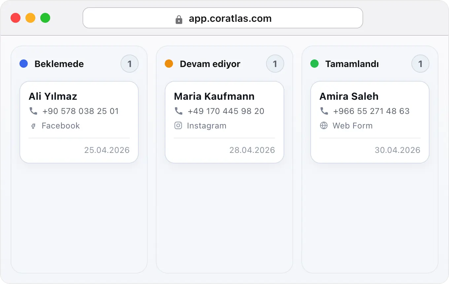The height and width of the screenshot is (284, 449).
Task: Select the blue Beklemede status dot
Action: [x=24, y=64]
